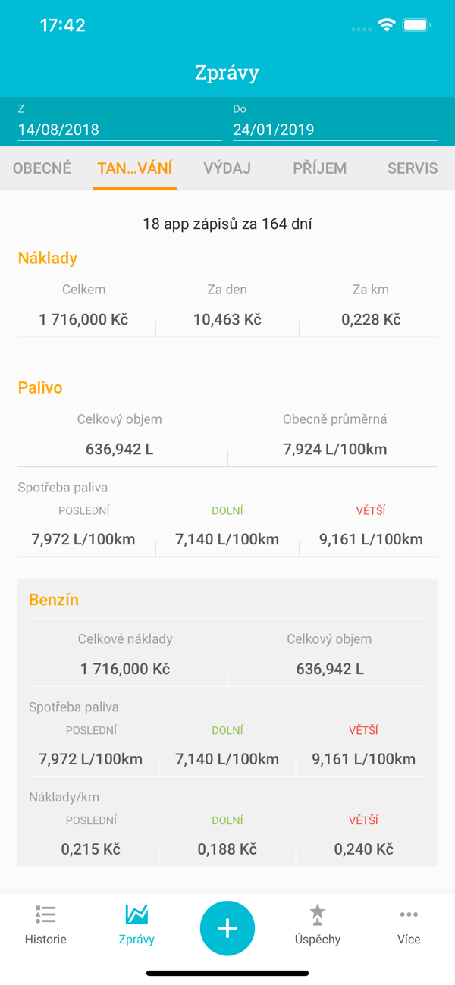This screenshot has width=455, height=985.
Task: Select the TAN...VÁNÍ tab
Action: 135,168
